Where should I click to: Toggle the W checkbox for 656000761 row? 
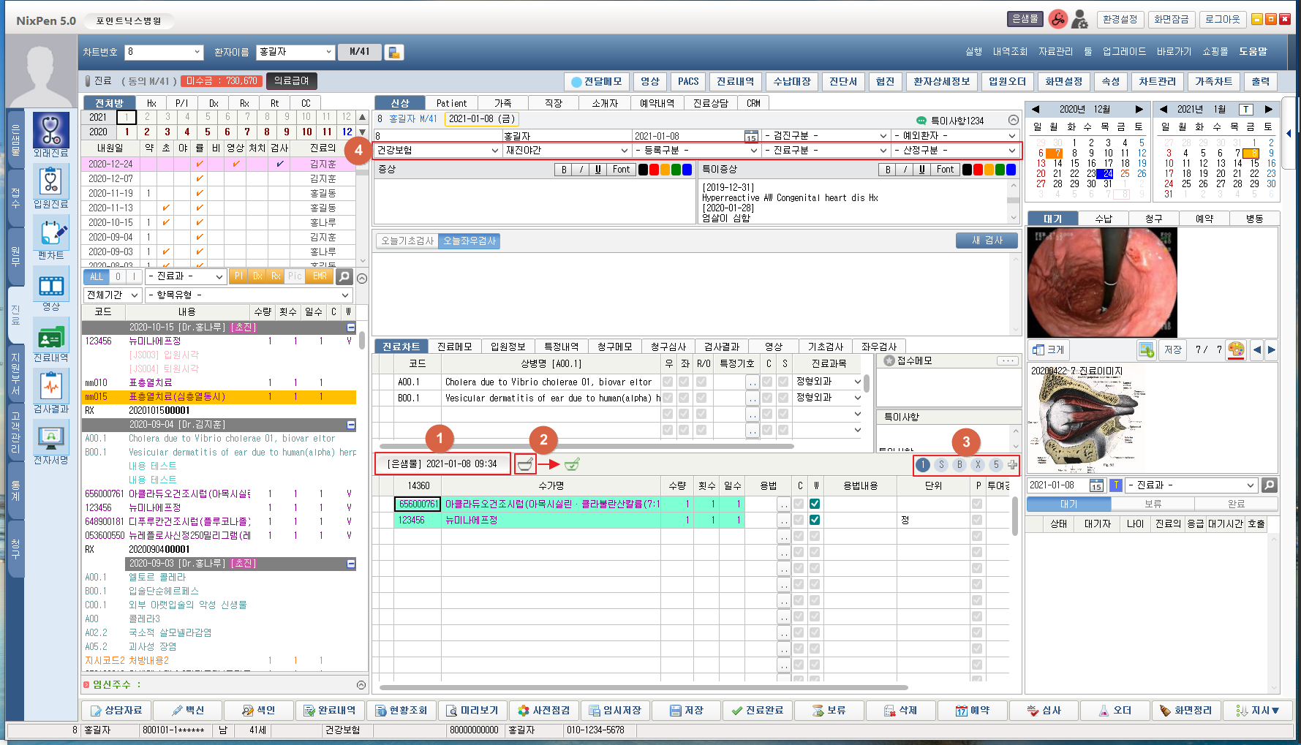(x=815, y=504)
